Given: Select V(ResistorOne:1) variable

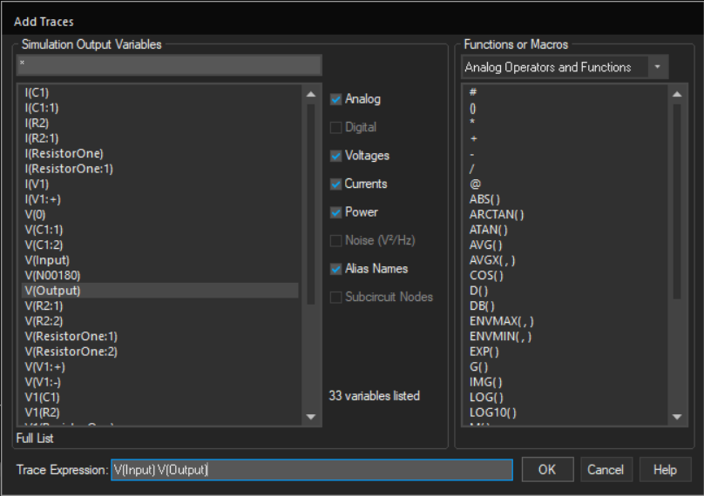Looking at the screenshot, I should (71, 337).
